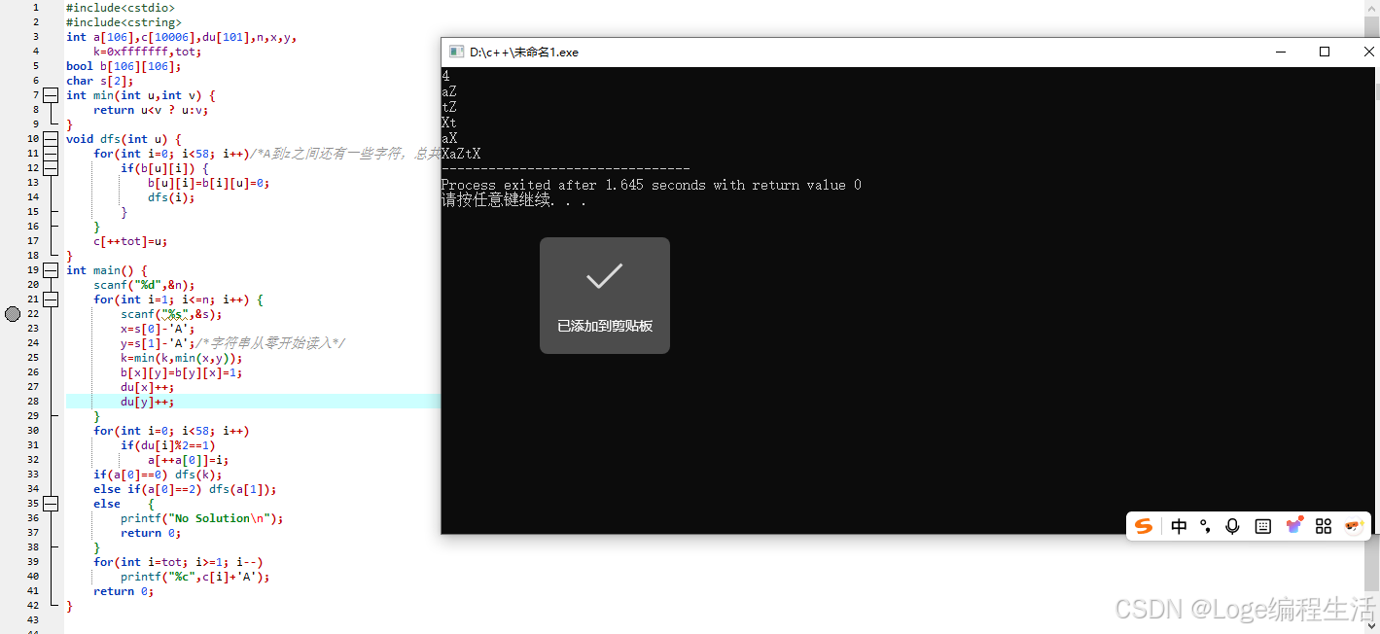1380x634 pixels.
Task: Click the #include<cstdio> line
Action: tap(121, 8)
